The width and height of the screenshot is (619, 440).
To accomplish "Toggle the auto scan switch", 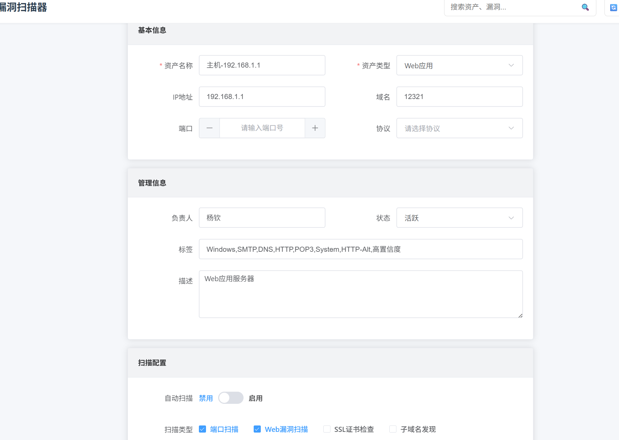I will [231, 398].
